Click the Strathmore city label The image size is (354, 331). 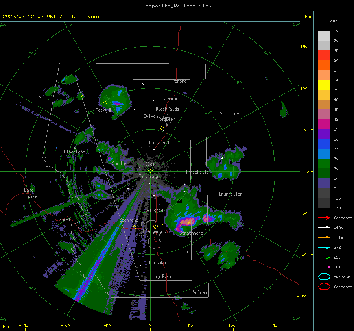point(191,233)
